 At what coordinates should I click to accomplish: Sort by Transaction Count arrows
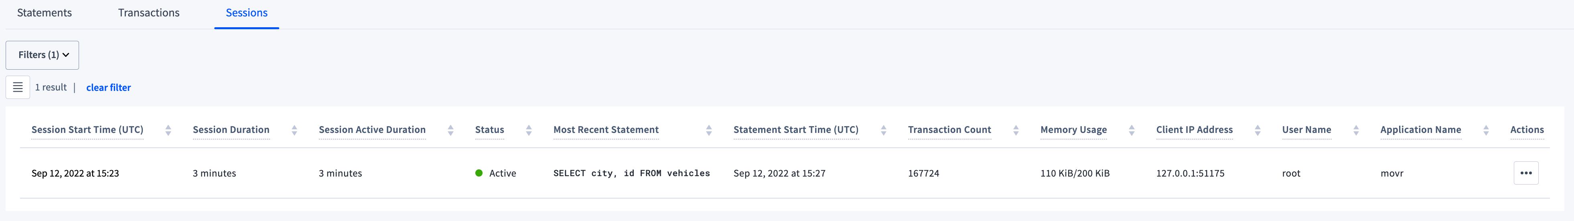click(1016, 130)
